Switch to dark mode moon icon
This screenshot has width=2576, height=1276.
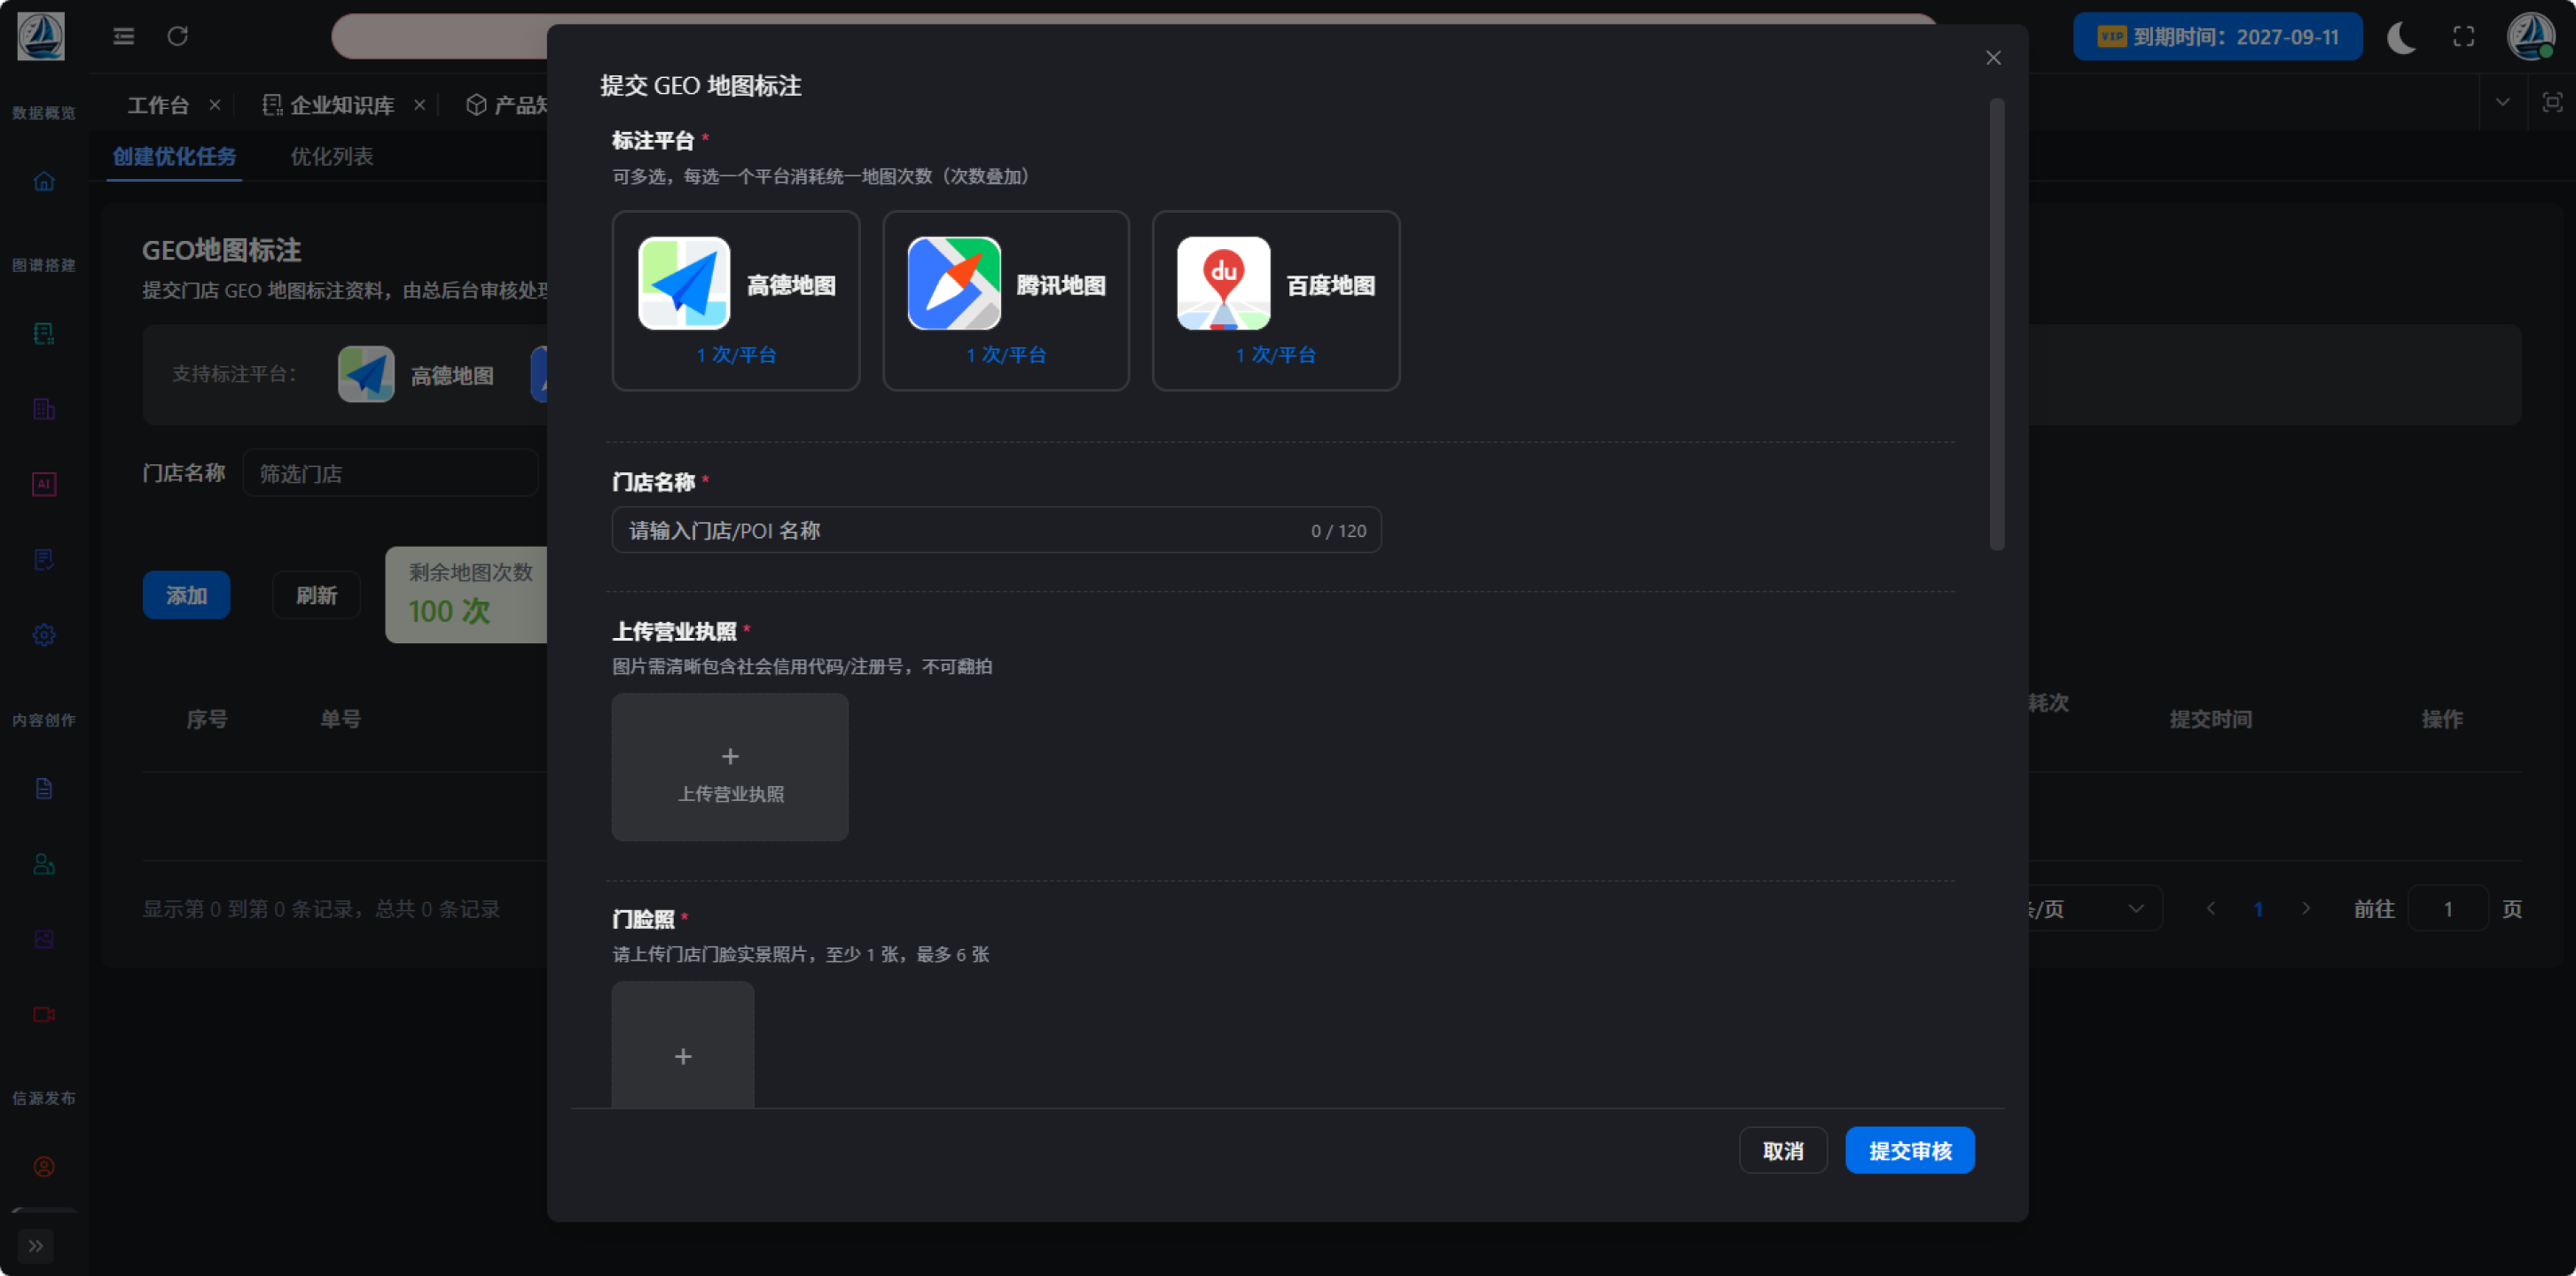(2400, 37)
